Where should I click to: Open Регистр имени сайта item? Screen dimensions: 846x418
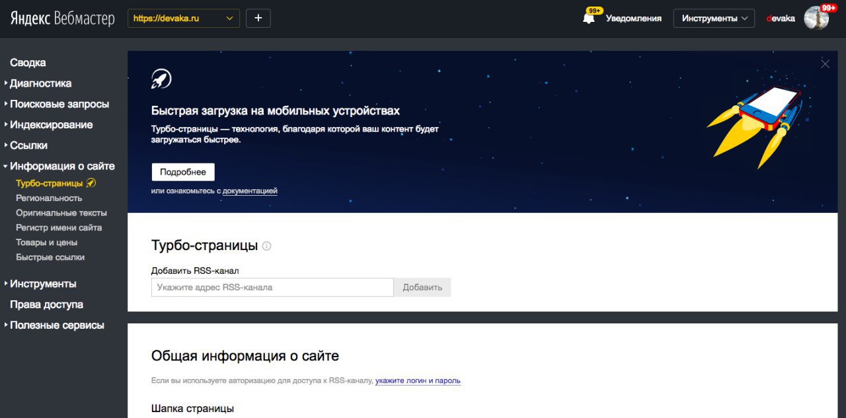click(x=59, y=228)
